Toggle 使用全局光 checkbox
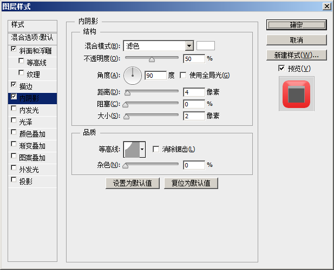 [183, 75]
